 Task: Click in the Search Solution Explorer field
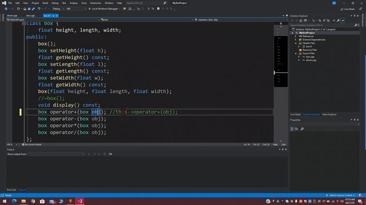pyautogui.click(x=322, y=25)
